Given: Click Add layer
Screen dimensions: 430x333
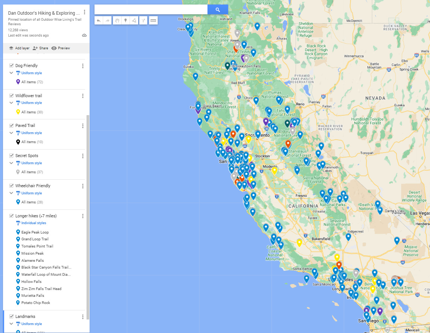Looking at the screenshot, I should click(x=19, y=48).
